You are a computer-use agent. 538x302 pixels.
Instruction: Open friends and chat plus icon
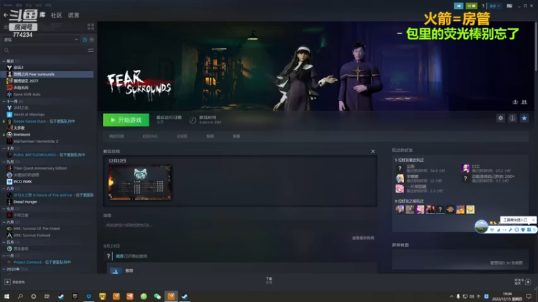click(x=528, y=282)
